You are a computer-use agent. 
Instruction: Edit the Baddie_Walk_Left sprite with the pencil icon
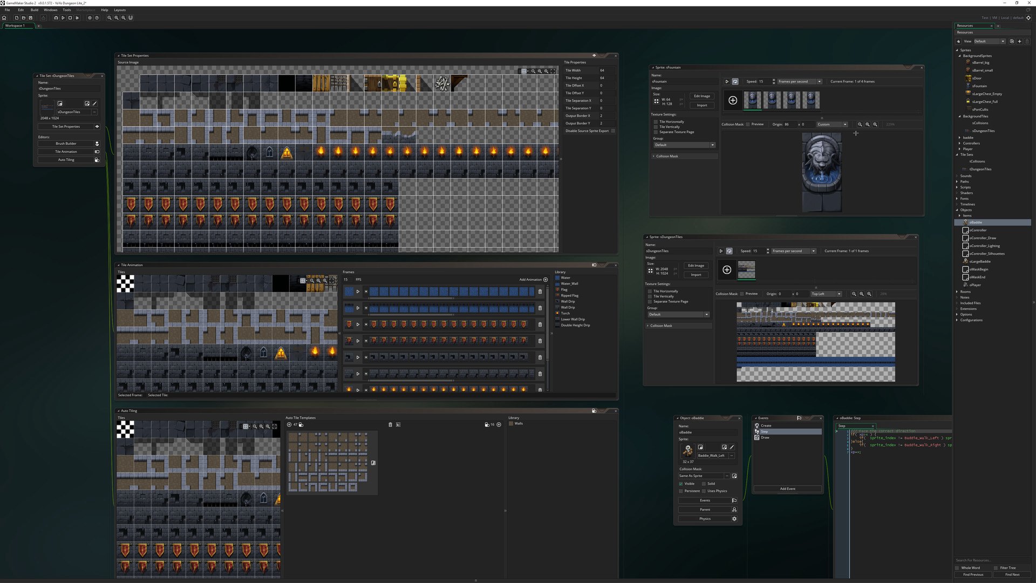pos(732,447)
